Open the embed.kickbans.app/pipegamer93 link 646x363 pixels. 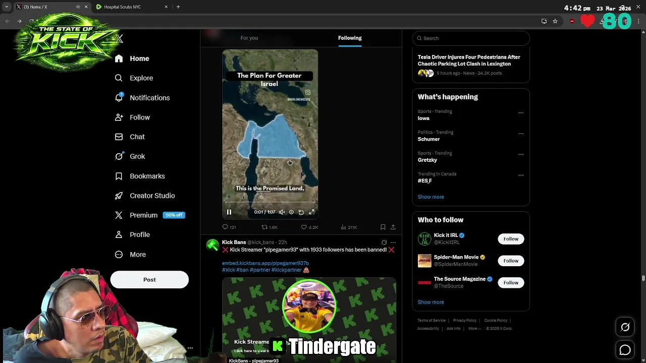(x=265, y=263)
